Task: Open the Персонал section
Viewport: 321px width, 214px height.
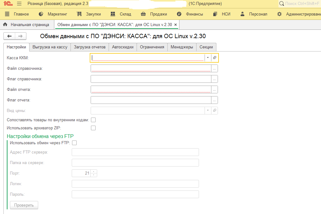Action: [x=258, y=14]
